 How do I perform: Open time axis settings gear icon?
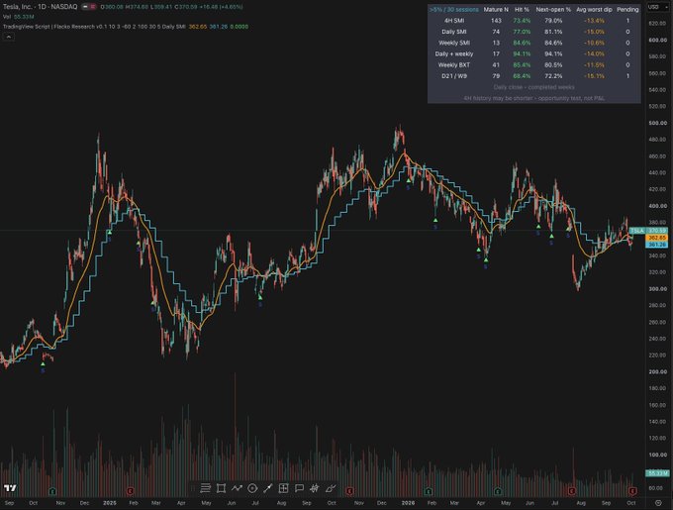[658, 503]
